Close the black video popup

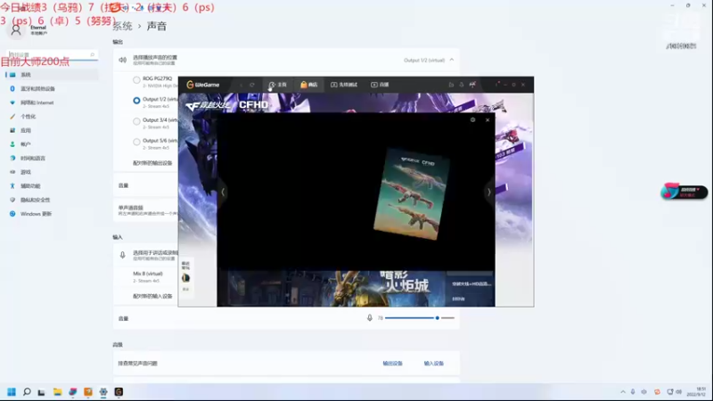(x=488, y=120)
